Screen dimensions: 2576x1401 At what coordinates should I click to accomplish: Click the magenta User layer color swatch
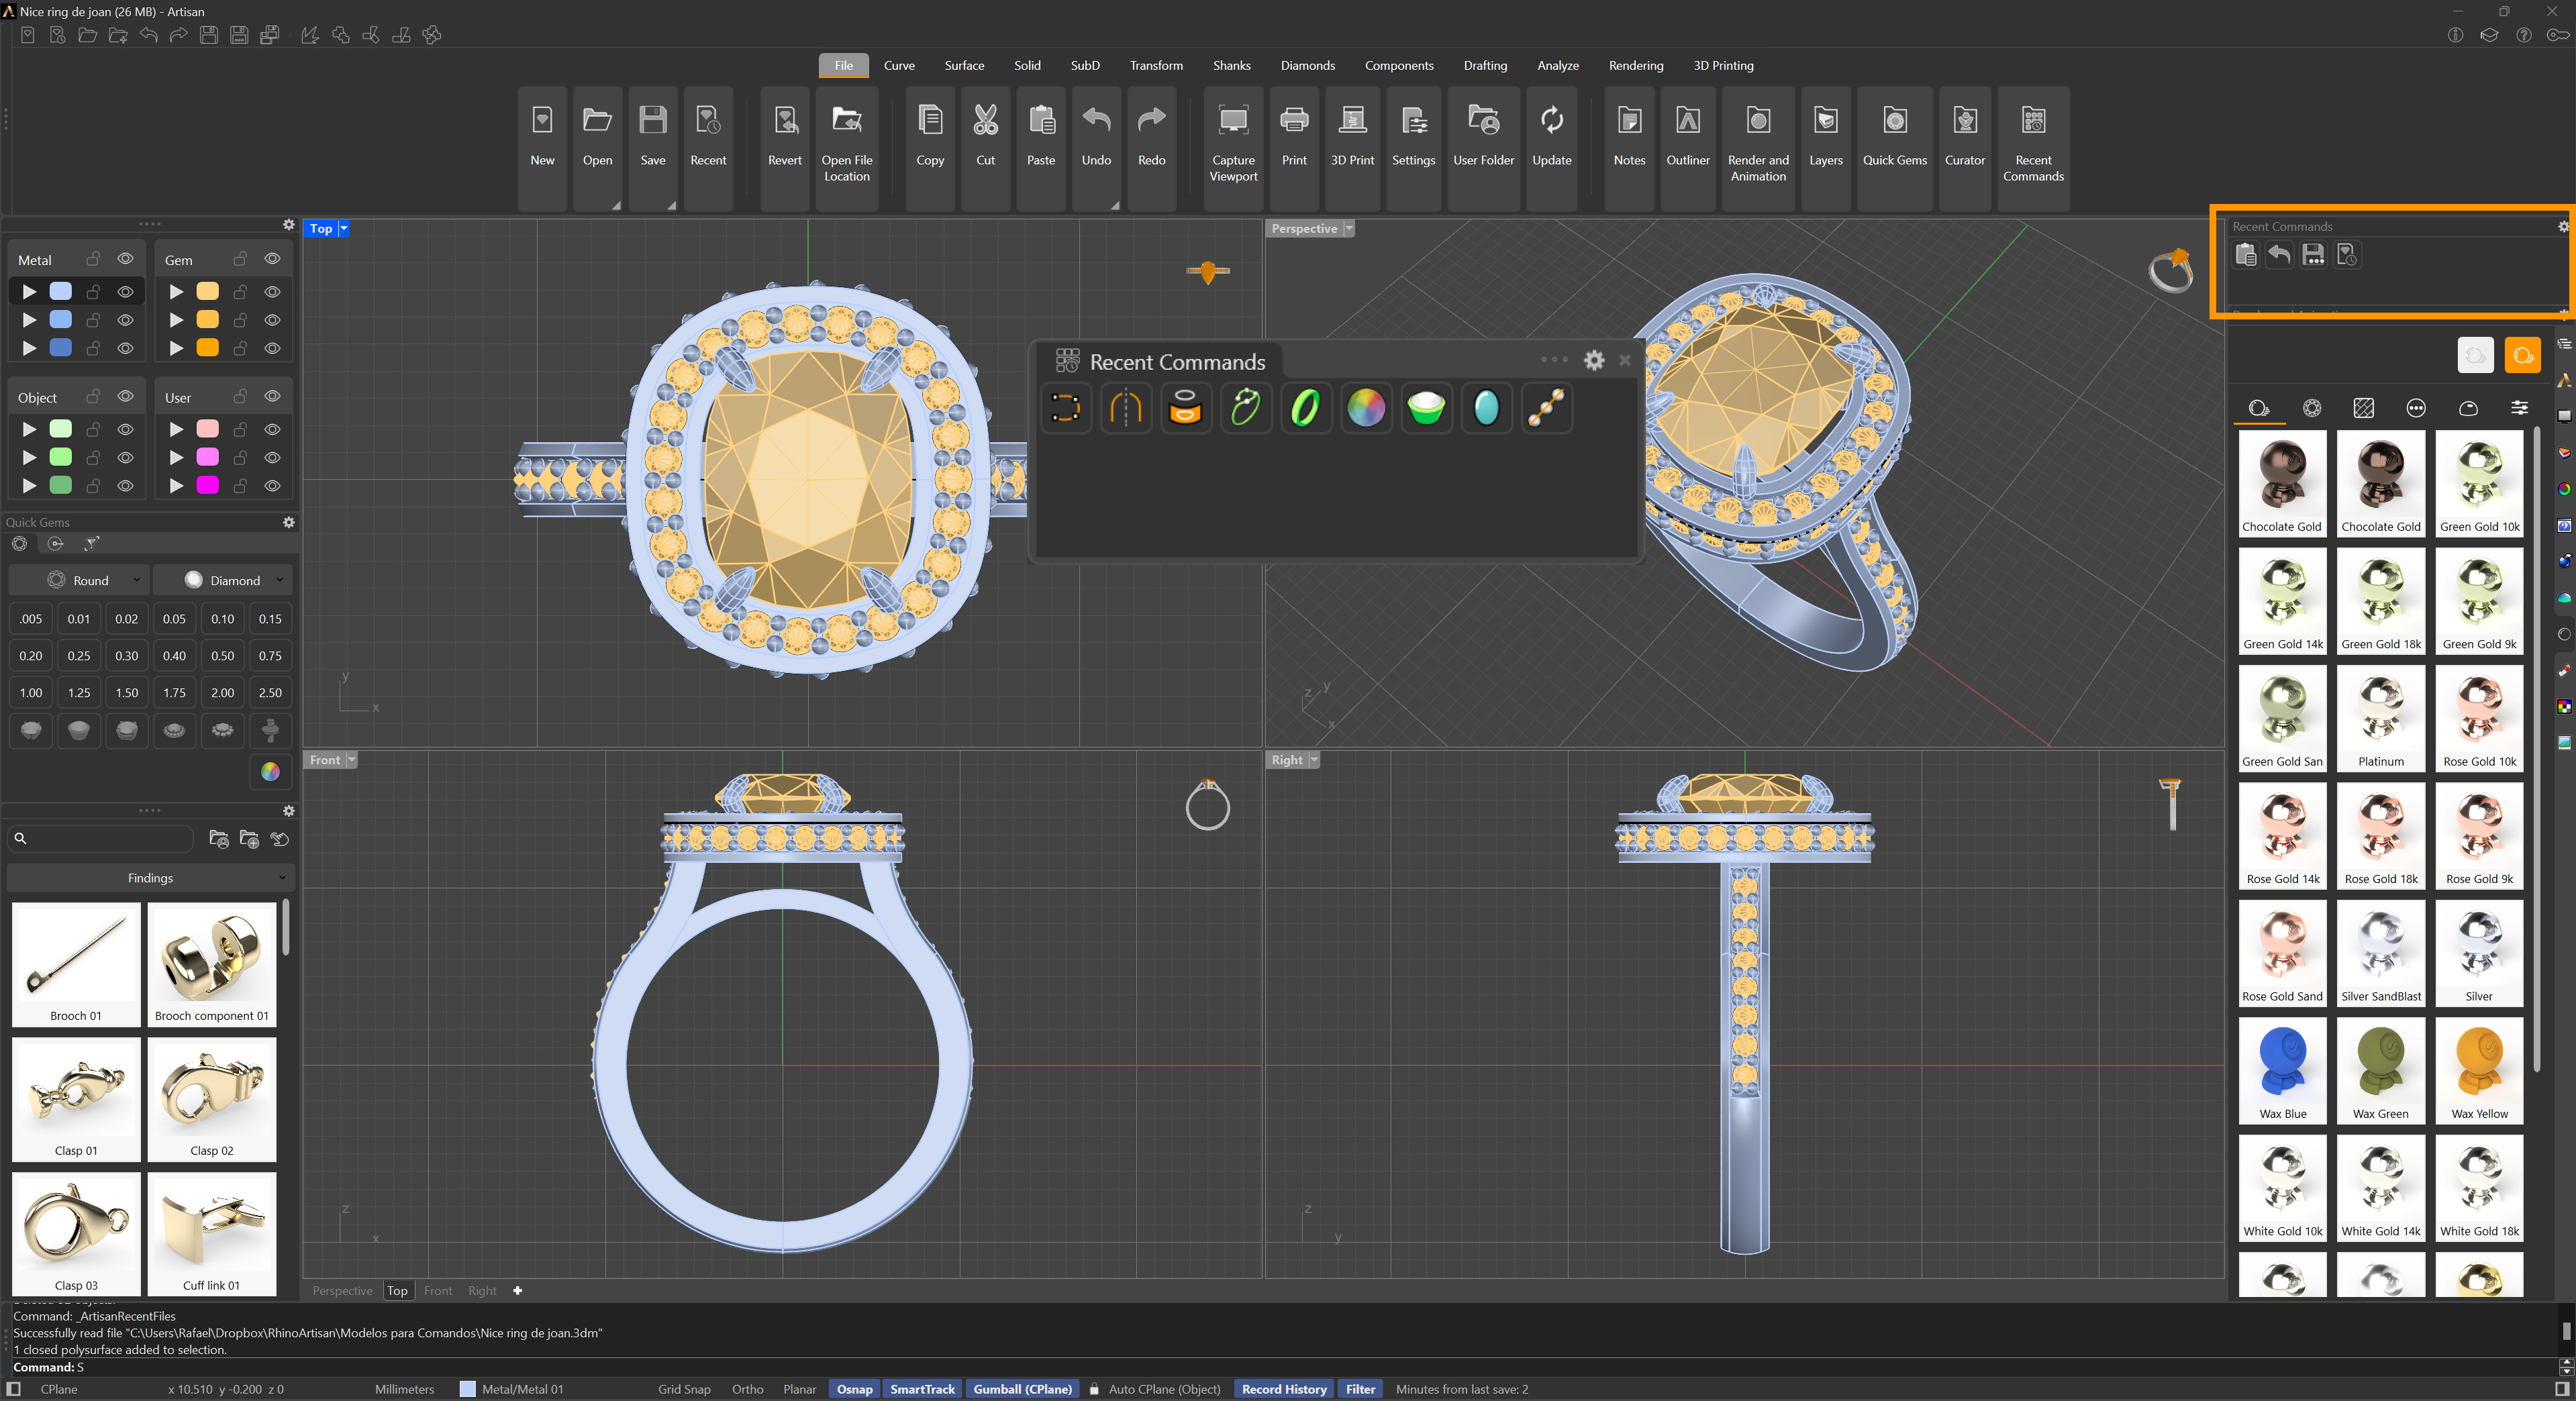(207, 485)
